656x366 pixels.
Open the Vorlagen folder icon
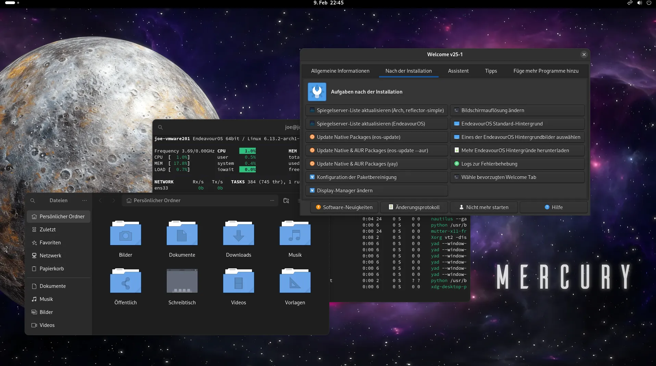point(295,281)
